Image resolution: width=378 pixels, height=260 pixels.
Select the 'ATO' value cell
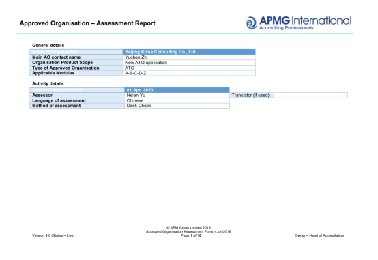tap(189, 68)
